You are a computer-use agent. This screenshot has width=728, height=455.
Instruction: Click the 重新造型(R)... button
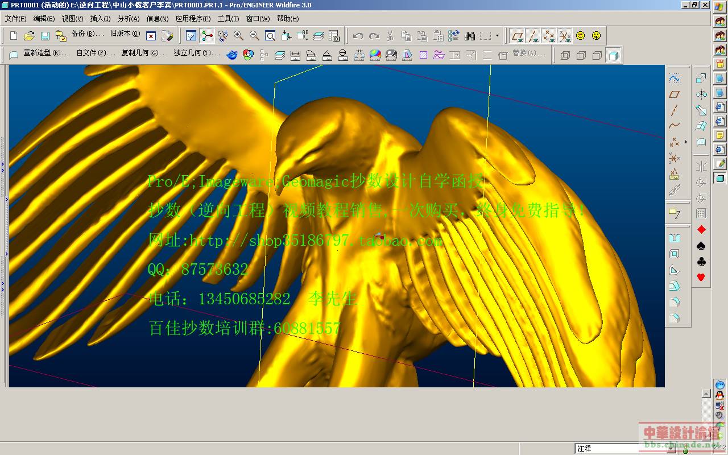pos(47,53)
